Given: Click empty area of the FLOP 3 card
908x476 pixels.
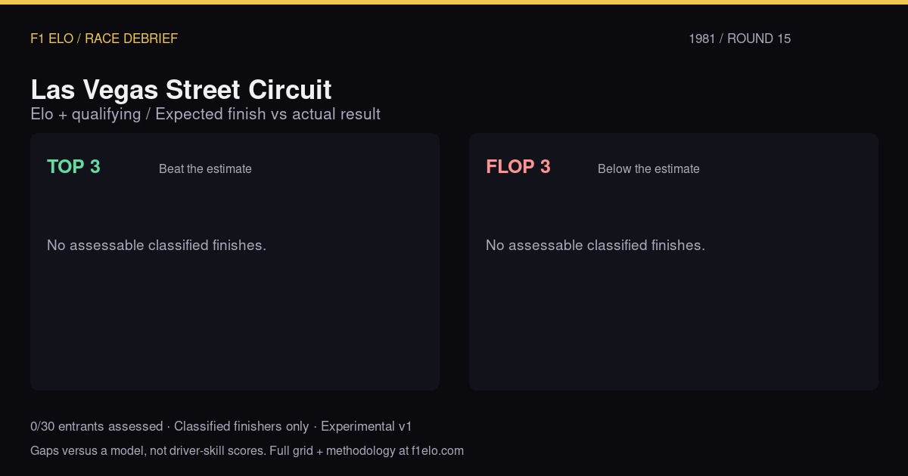Looking at the screenshot, I should click(x=673, y=325).
